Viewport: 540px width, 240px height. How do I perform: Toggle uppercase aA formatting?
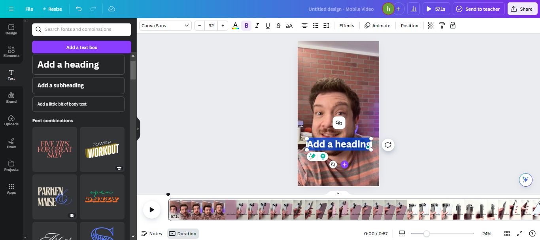coord(289,26)
